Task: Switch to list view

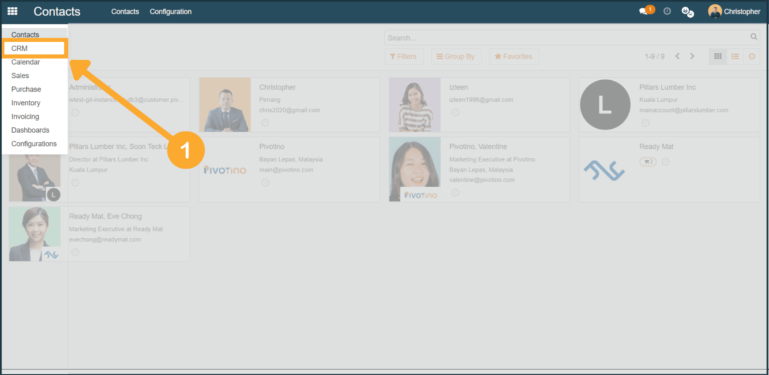Action: 735,57
